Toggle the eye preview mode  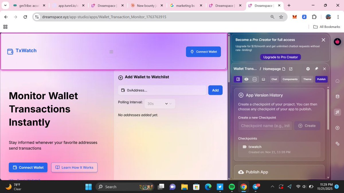[246, 79]
